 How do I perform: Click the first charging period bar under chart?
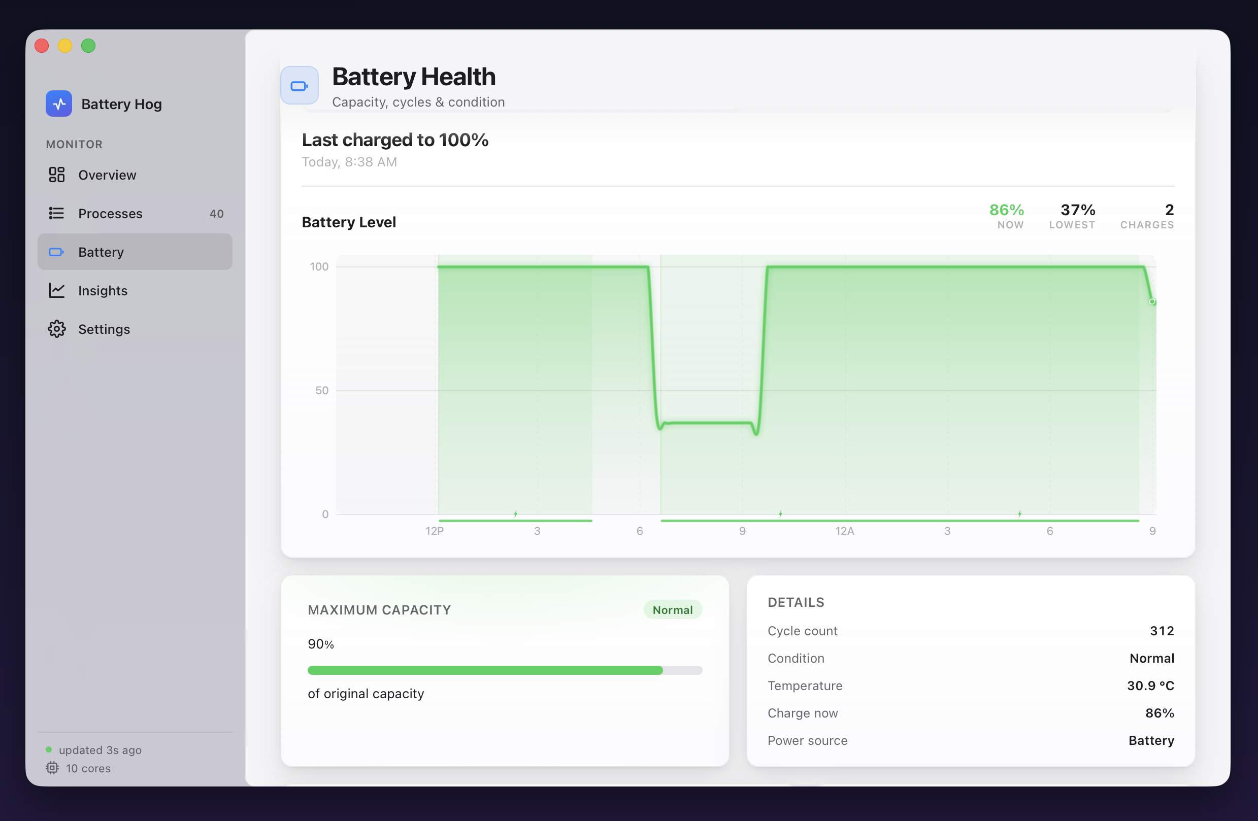tap(515, 521)
